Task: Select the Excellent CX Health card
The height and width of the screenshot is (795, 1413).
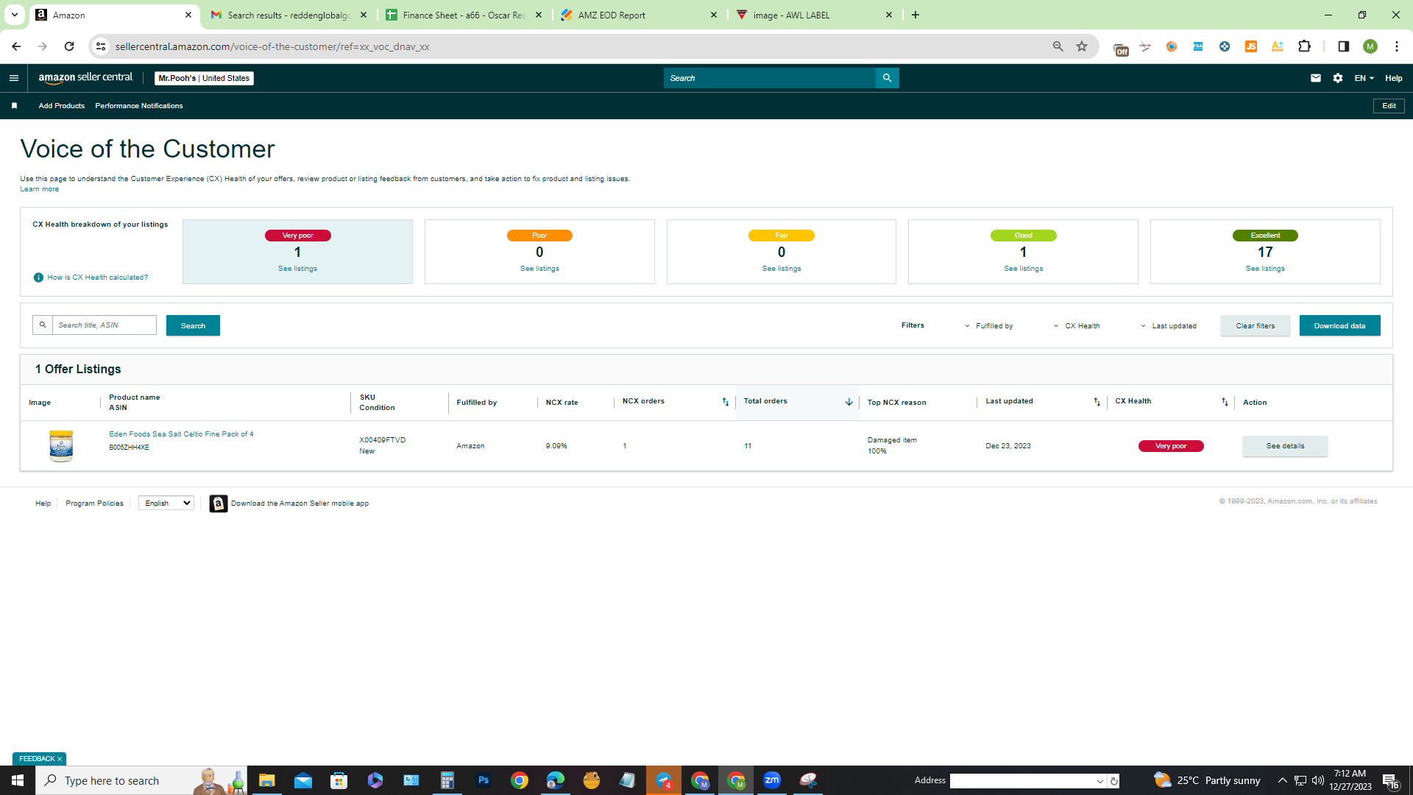Action: [x=1265, y=252]
